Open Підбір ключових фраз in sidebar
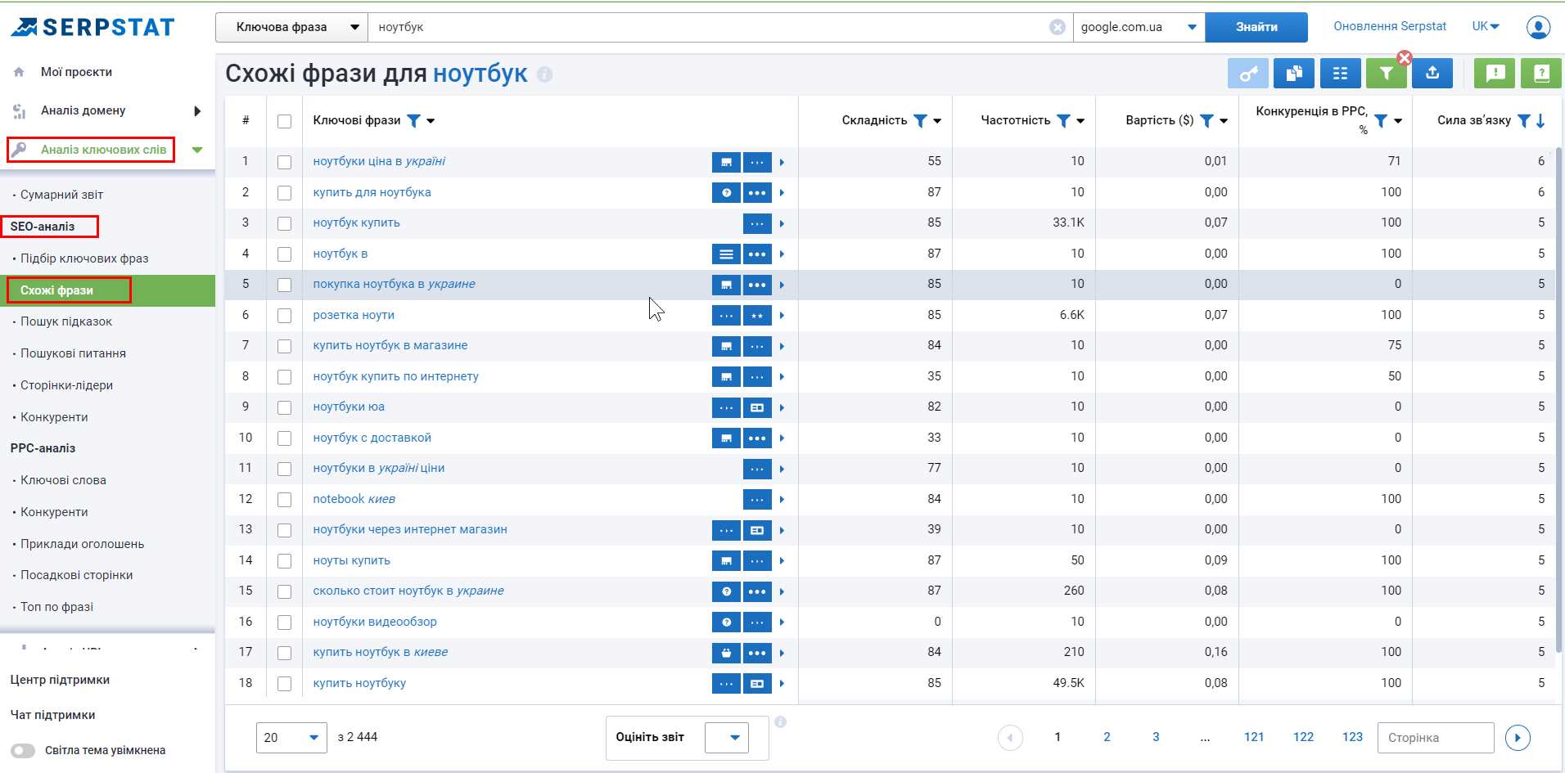1565x773 pixels. 84,258
